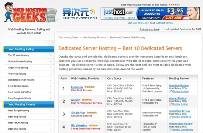
Task: Go to Dedicated Server Hosting sidebar item
Action: pyautogui.click(x=29, y=80)
